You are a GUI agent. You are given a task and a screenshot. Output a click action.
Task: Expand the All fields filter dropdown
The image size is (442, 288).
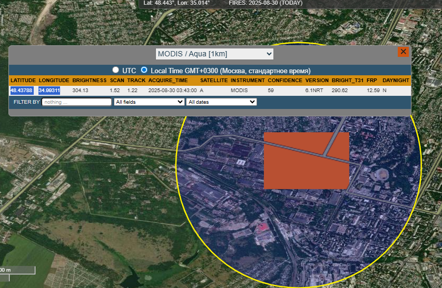[149, 102]
